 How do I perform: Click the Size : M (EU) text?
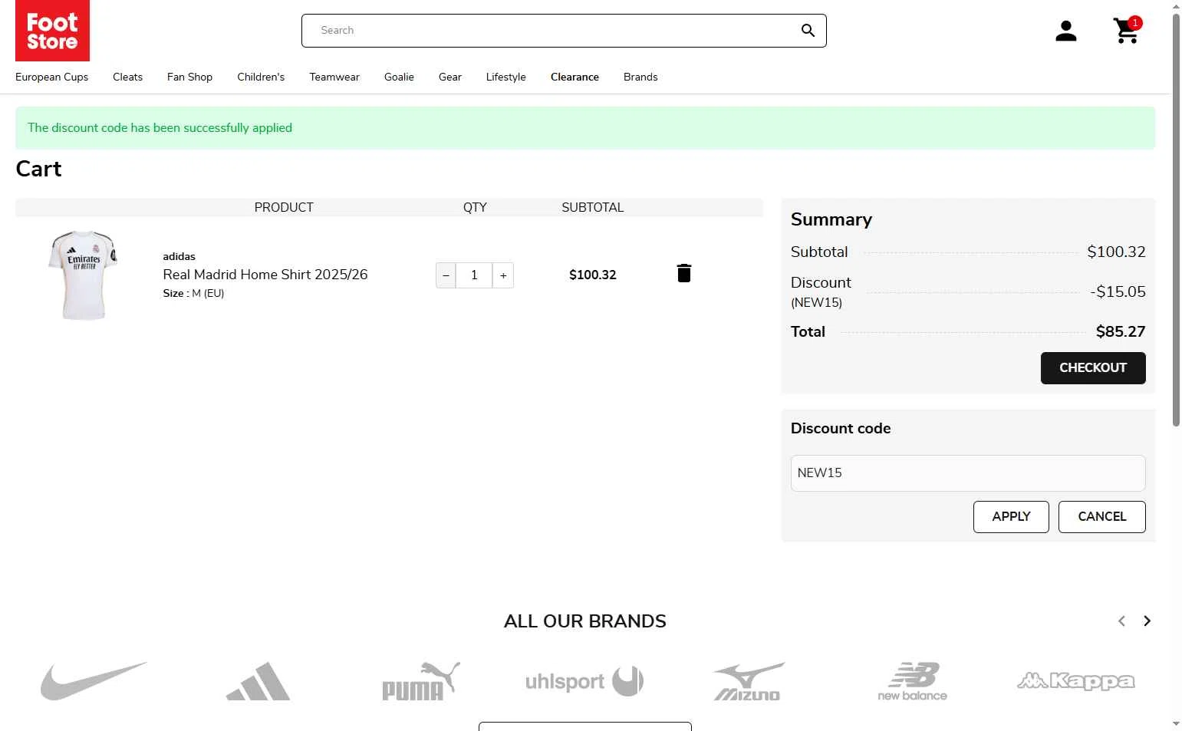193,293
